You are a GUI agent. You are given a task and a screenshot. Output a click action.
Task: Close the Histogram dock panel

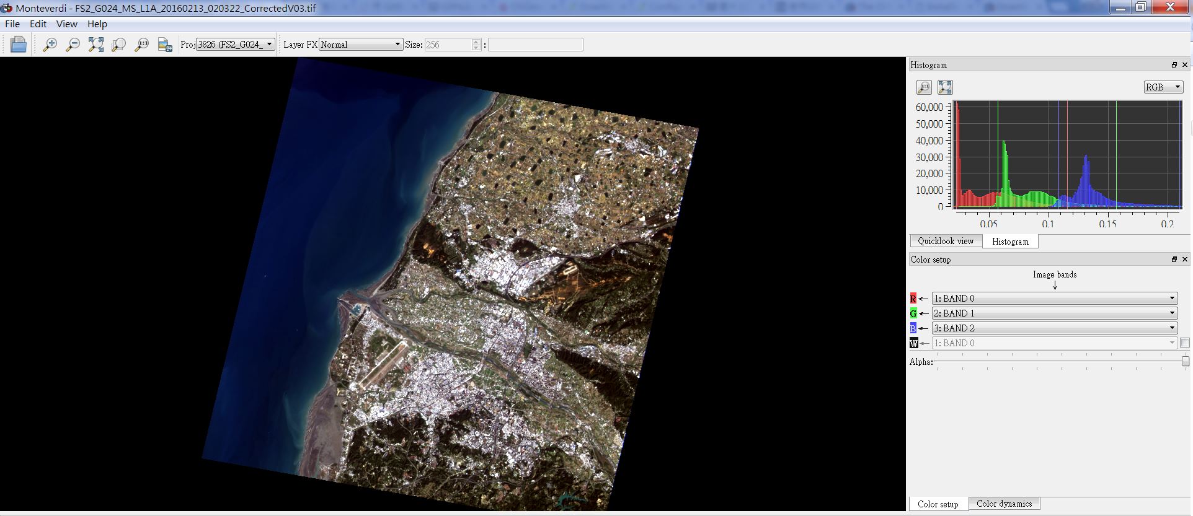point(1185,65)
